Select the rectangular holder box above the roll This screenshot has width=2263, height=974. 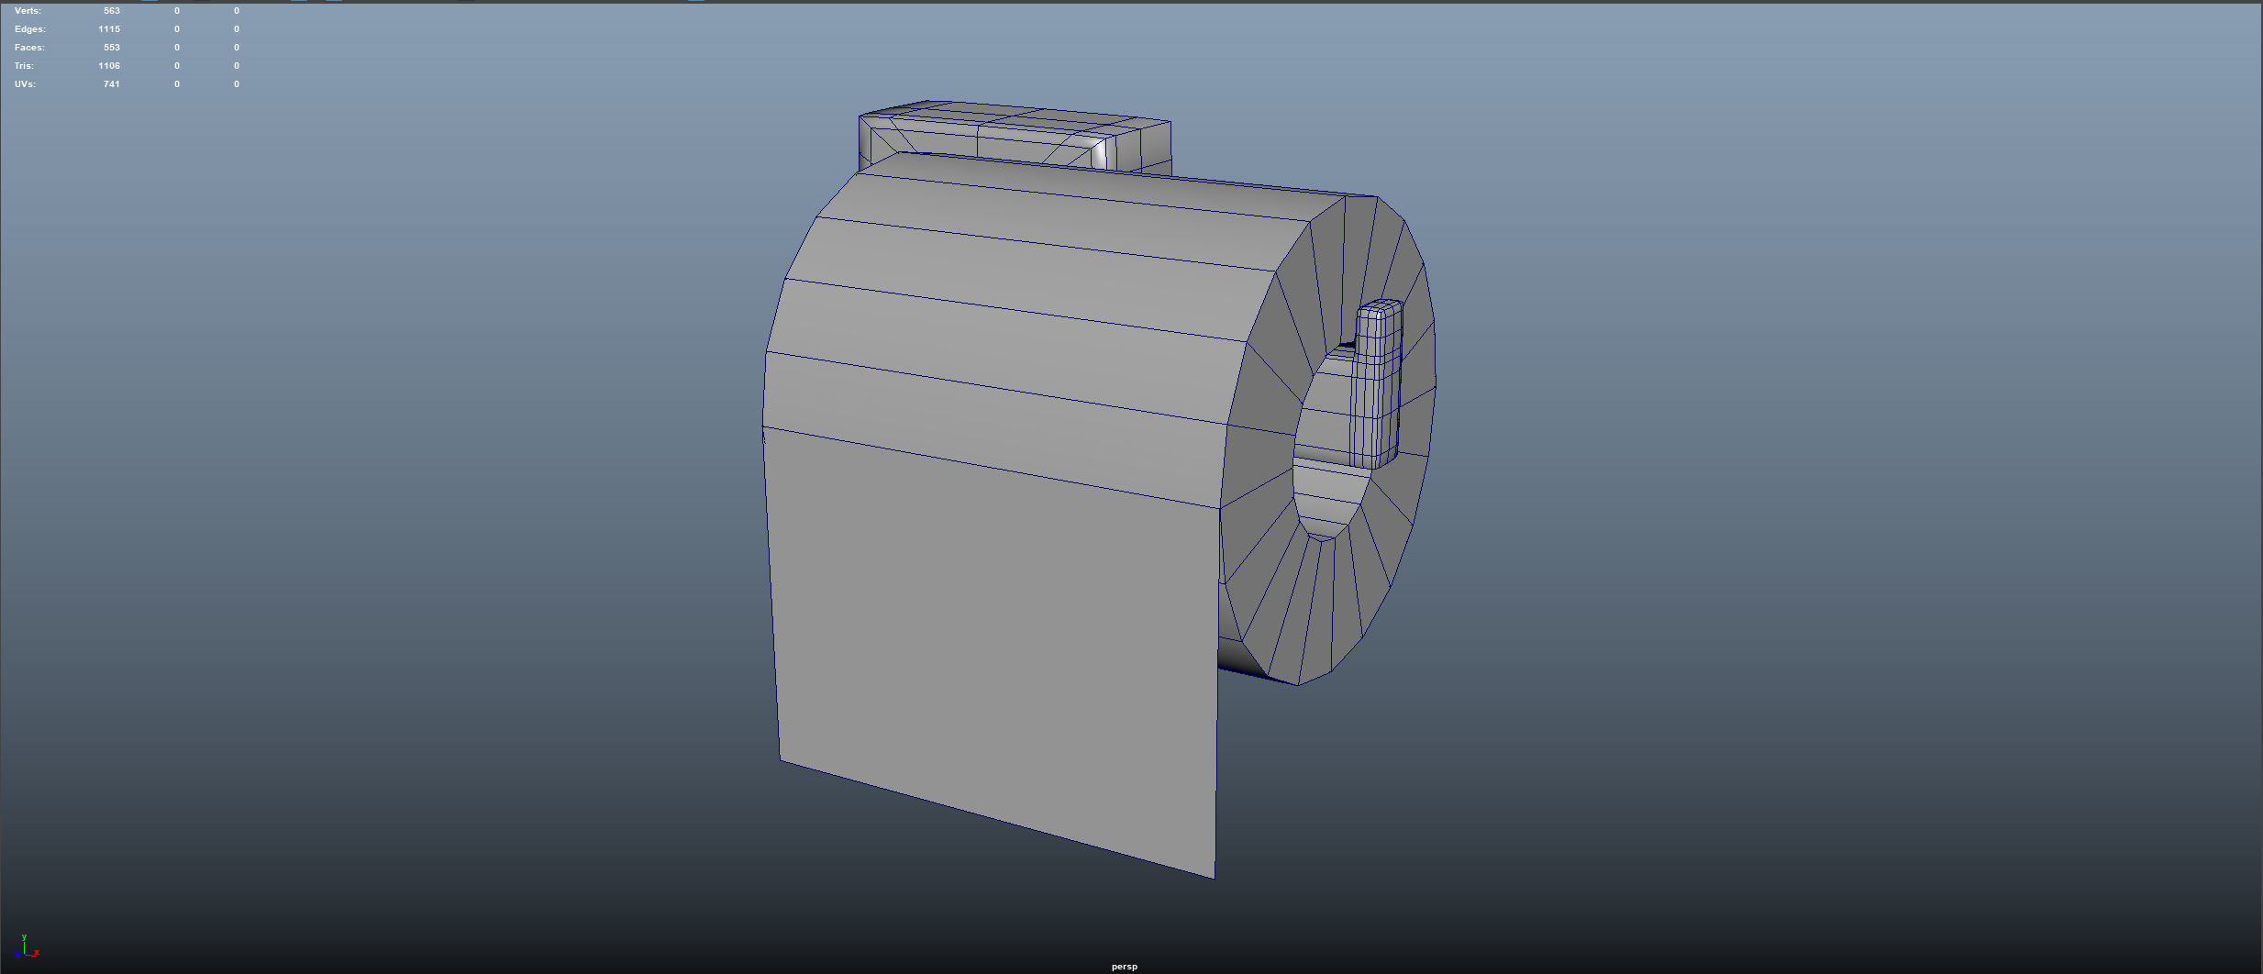tap(1014, 136)
